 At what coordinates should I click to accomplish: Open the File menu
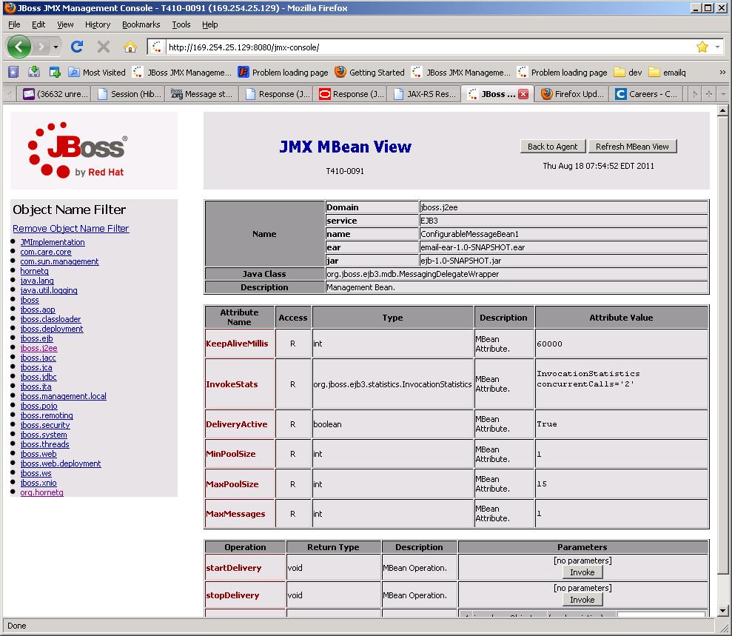[14, 24]
